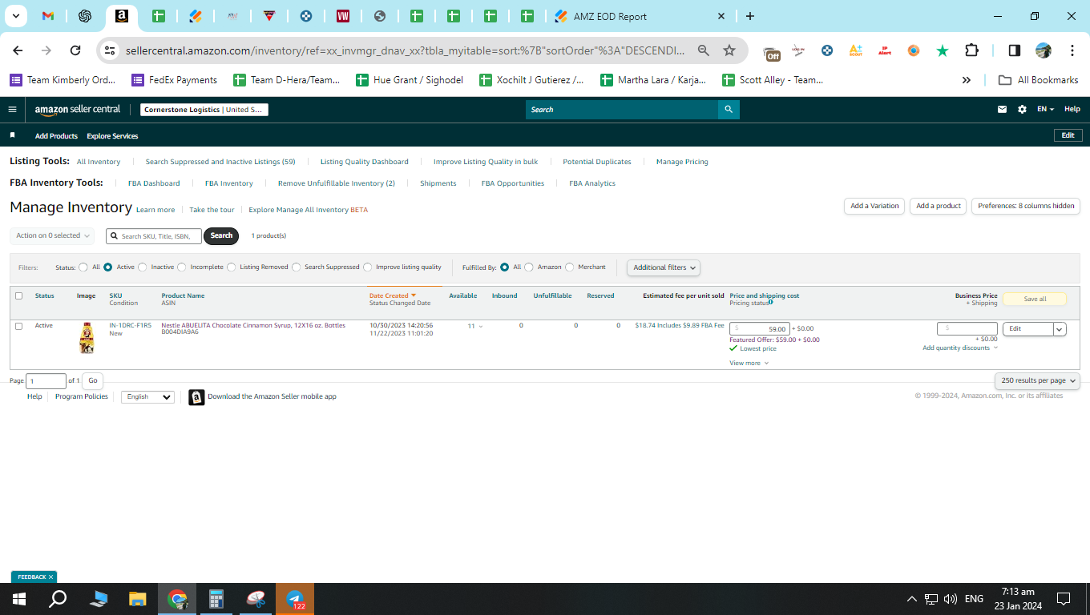Toggle the Chrome side panel

pos(1014,50)
